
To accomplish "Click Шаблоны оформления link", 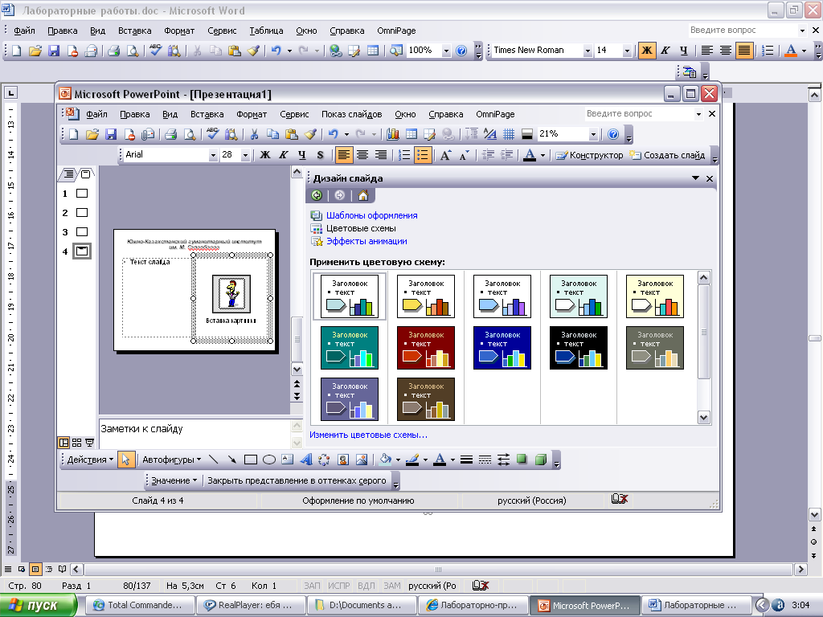I will pyautogui.click(x=371, y=215).
